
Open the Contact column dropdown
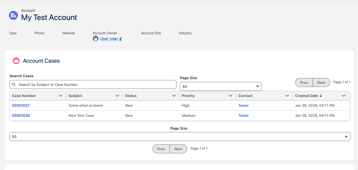click(287, 96)
